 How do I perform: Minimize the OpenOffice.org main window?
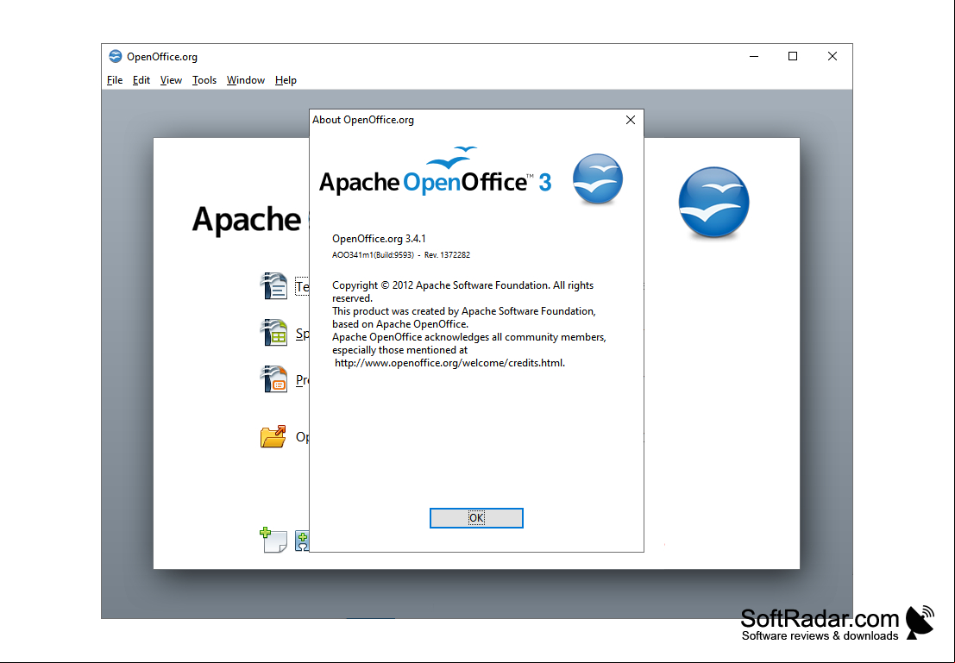[x=754, y=57]
